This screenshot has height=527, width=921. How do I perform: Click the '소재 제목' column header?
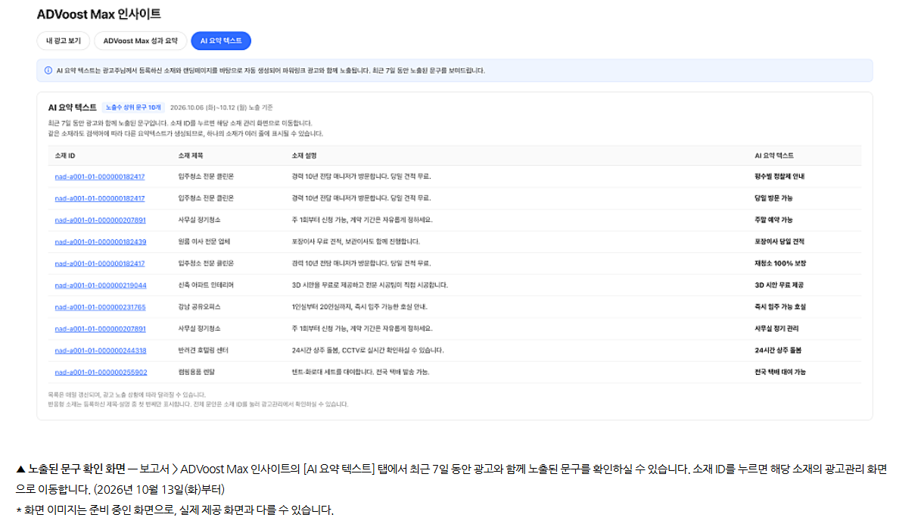190,155
